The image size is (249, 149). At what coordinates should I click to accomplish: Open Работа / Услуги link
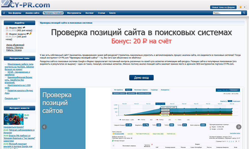(x=14, y=50)
